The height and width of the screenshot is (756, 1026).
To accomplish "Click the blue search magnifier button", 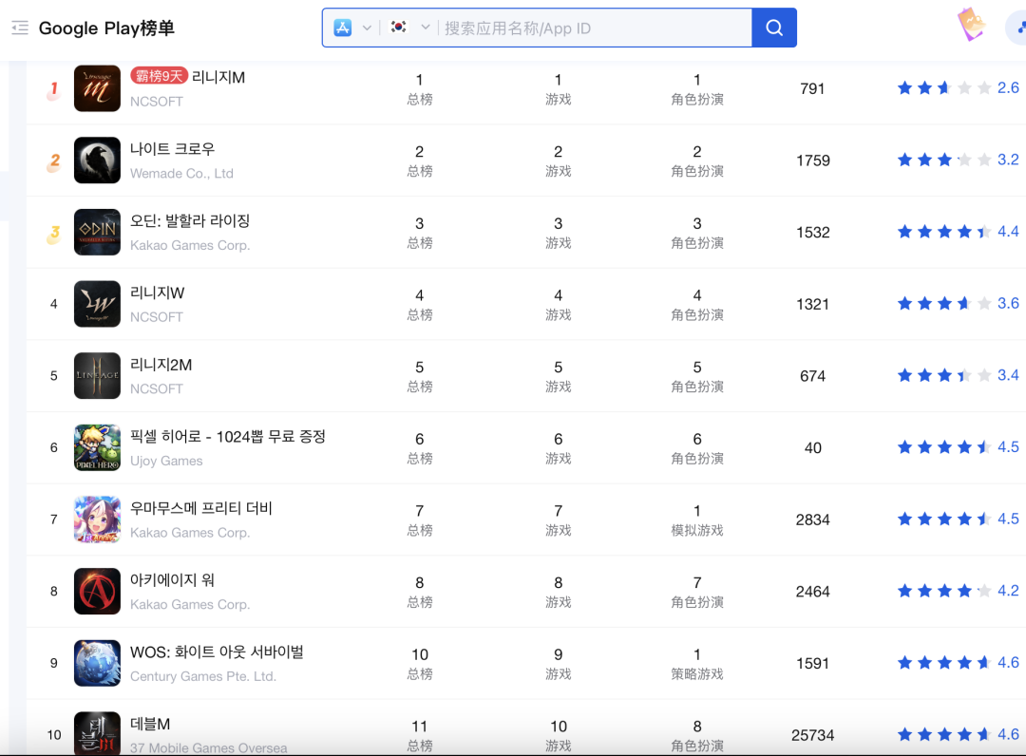I will (x=774, y=28).
